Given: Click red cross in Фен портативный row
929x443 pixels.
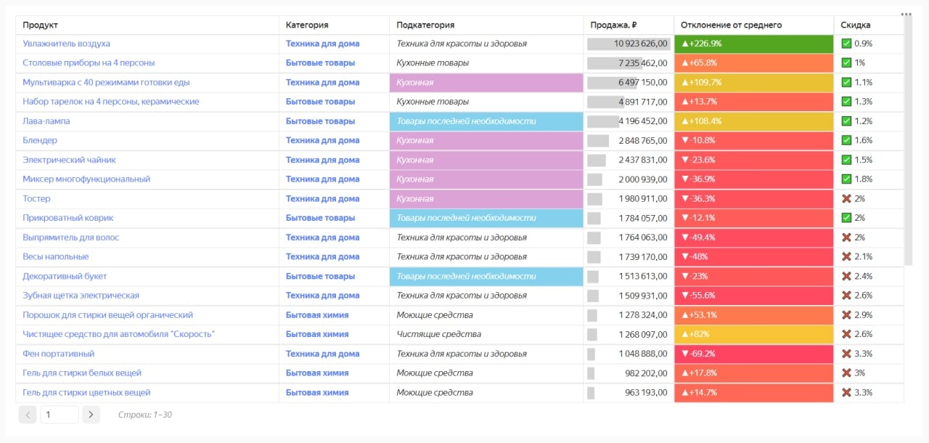Looking at the screenshot, I should pos(846,354).
